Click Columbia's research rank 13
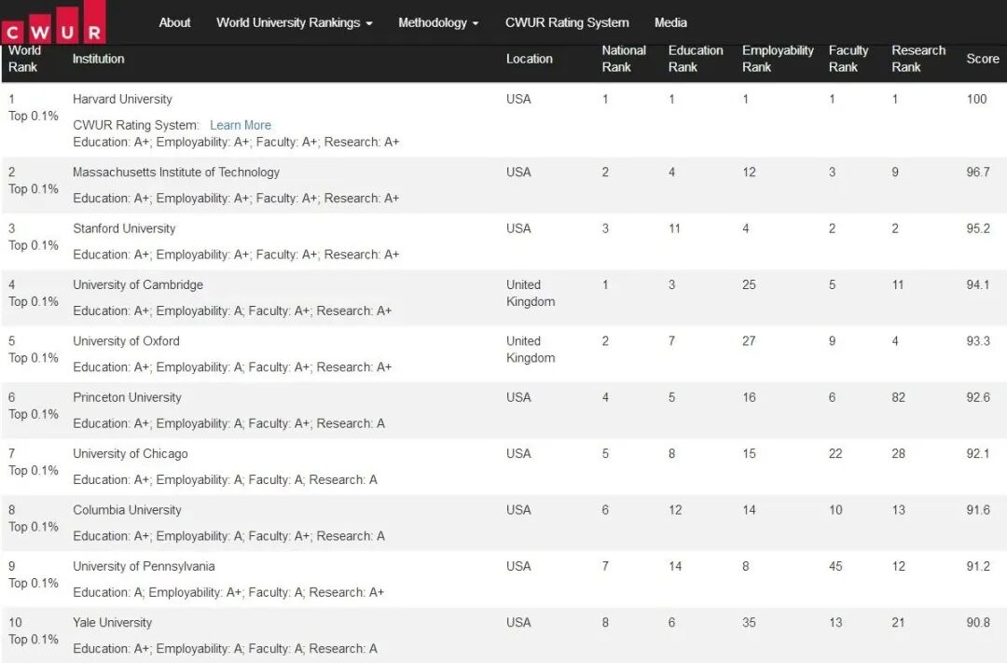The height and width of the screenshot is (663, 1007). pos(899,510)
